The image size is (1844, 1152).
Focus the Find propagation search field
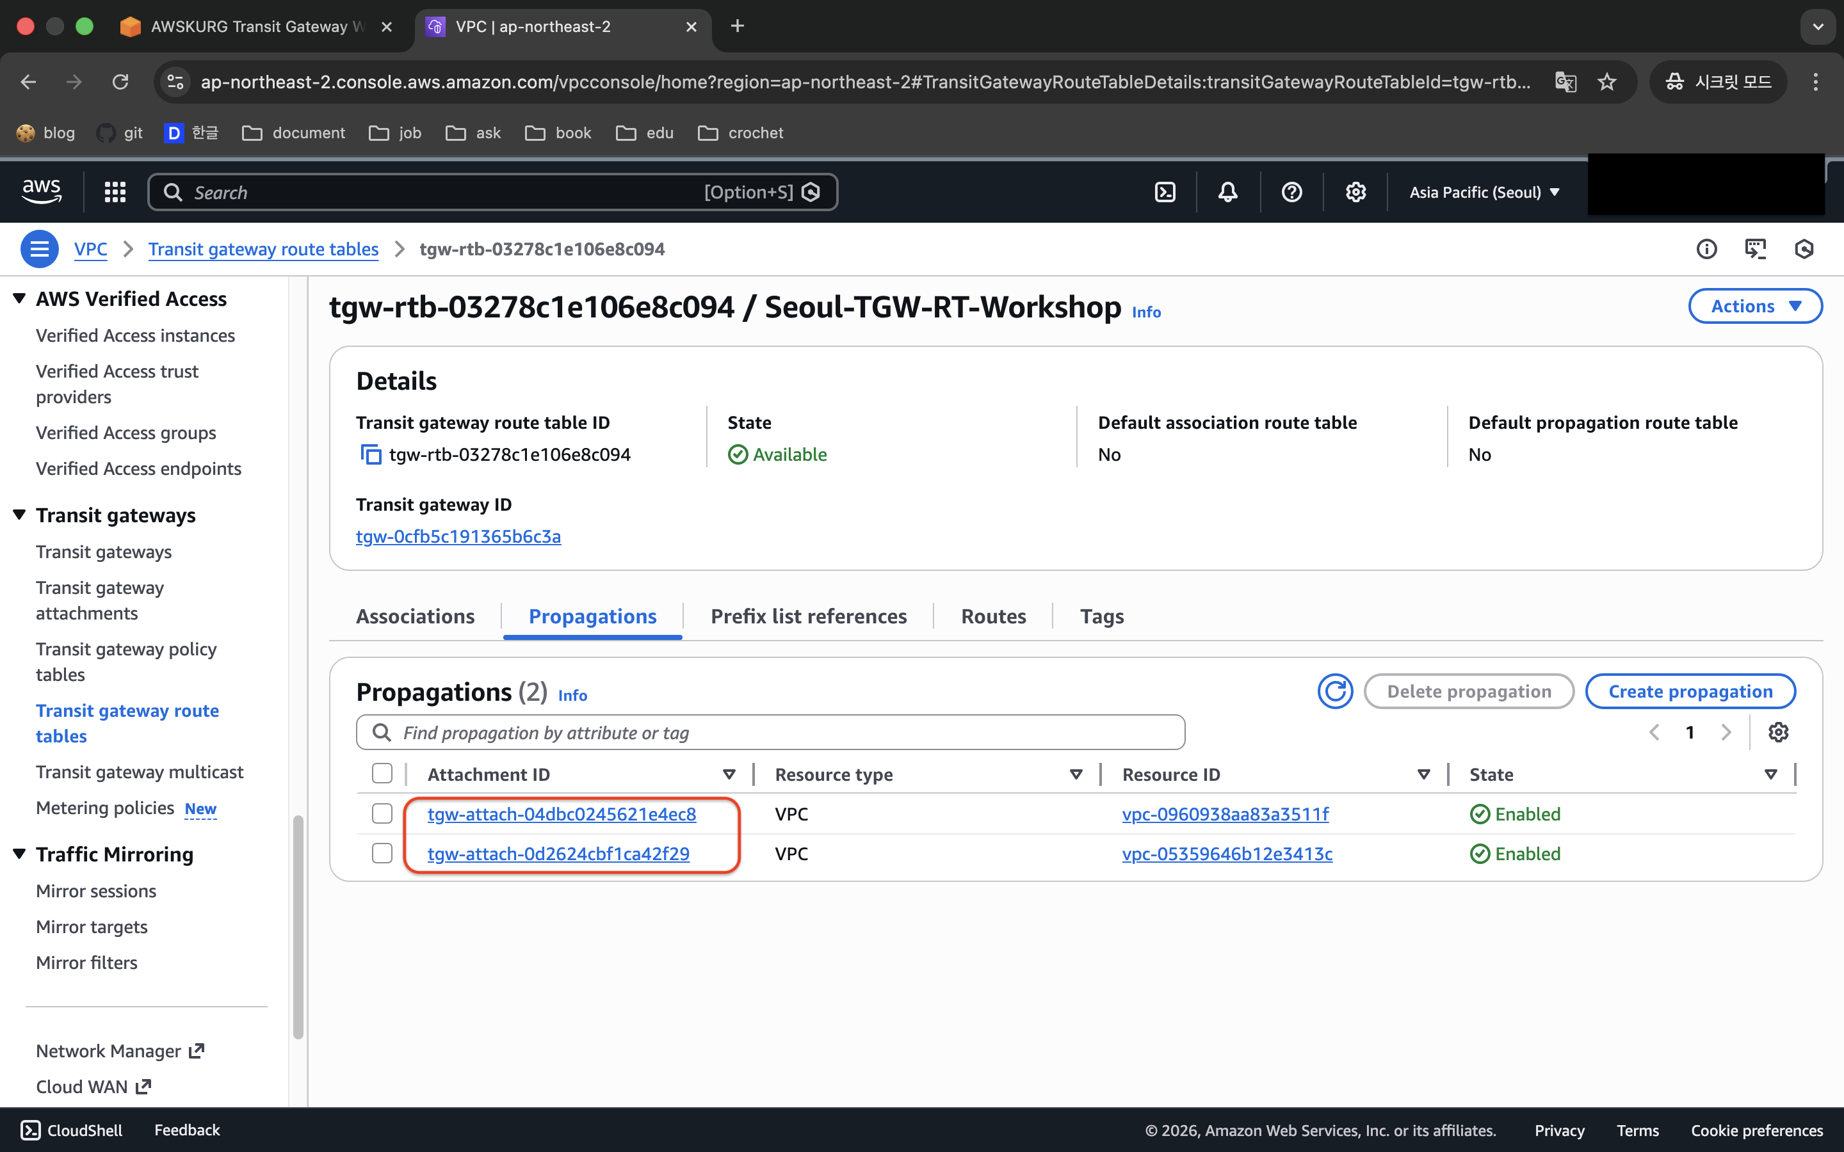coord(770,732)
